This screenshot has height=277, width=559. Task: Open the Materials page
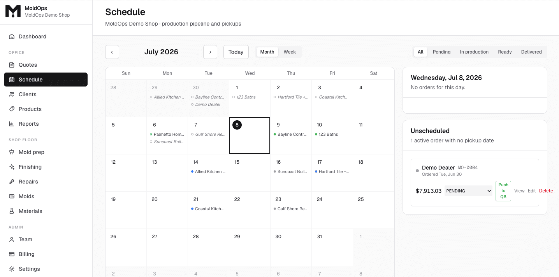(x=46, y=211)
